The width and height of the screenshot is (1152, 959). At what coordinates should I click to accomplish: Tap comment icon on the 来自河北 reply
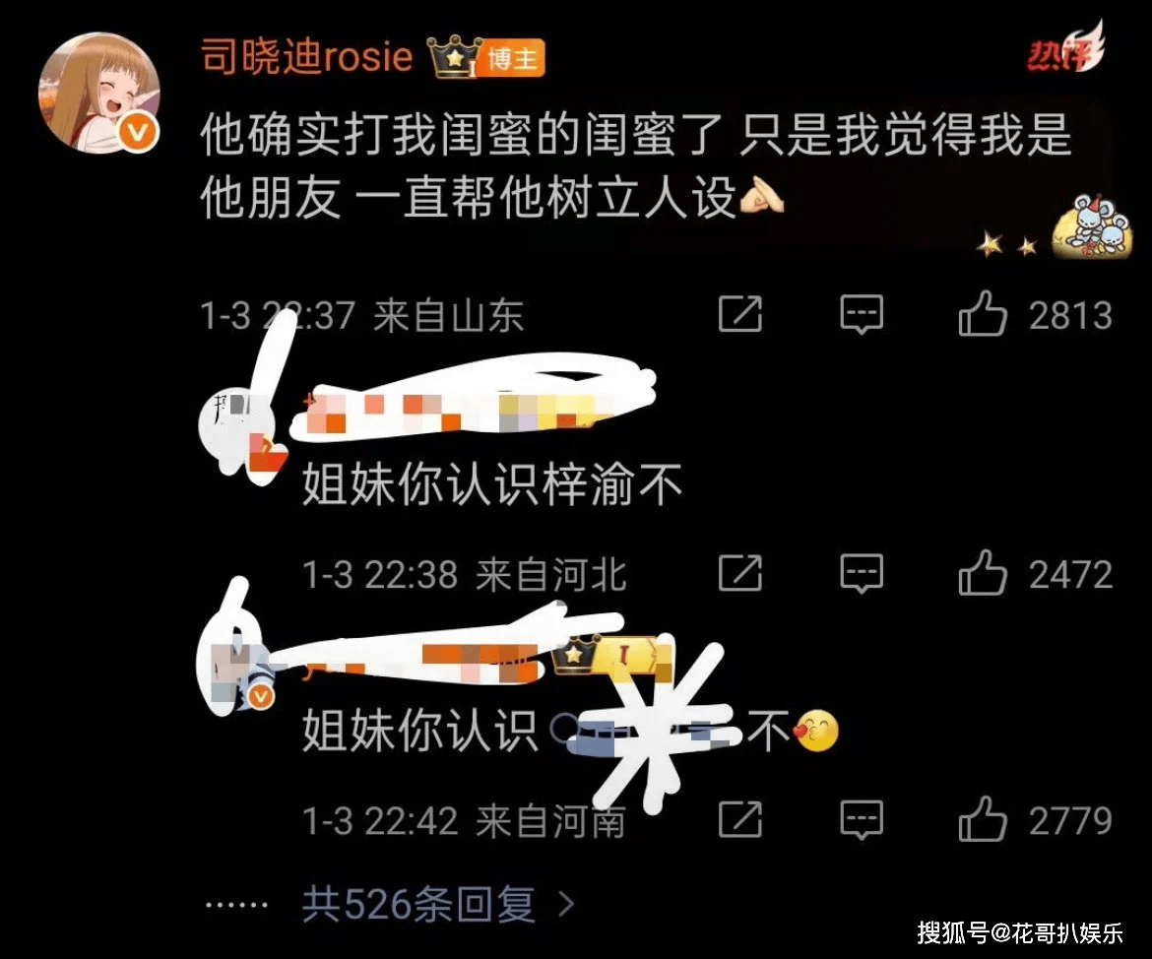pyautogui.click(x=862, y=574)
